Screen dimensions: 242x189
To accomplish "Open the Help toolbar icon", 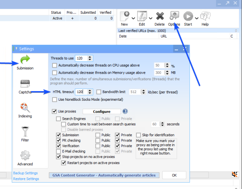I will click(205, 16).
